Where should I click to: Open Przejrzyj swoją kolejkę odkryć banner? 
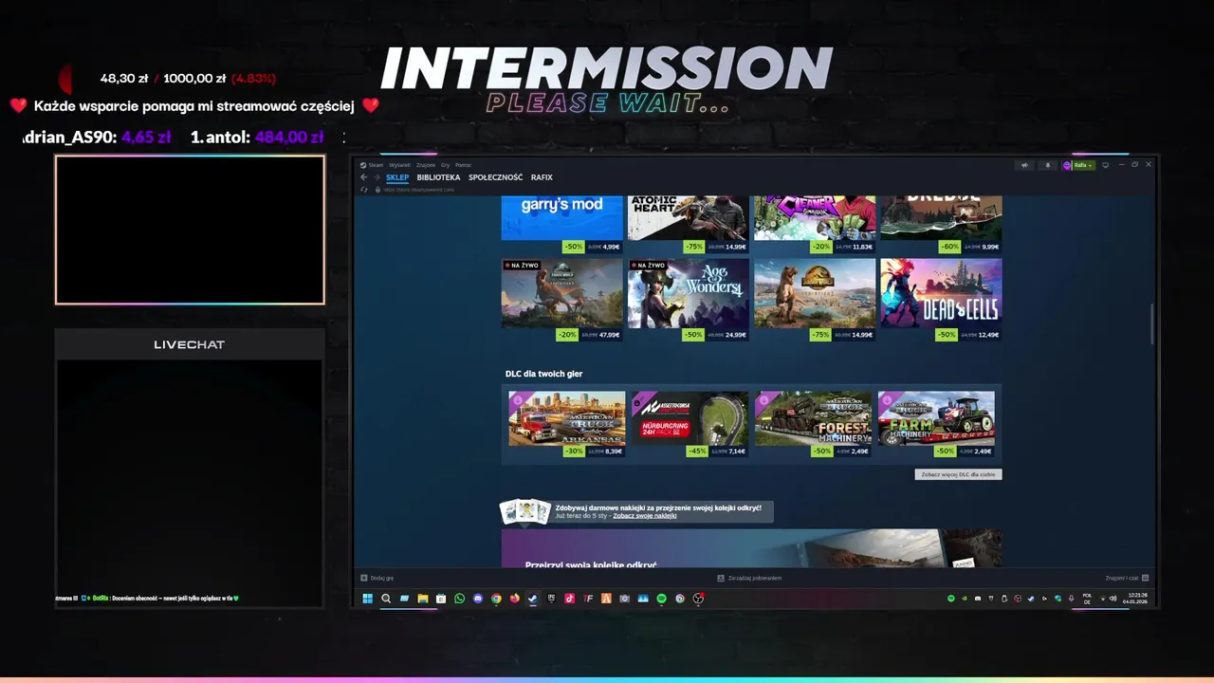(751, 548)
